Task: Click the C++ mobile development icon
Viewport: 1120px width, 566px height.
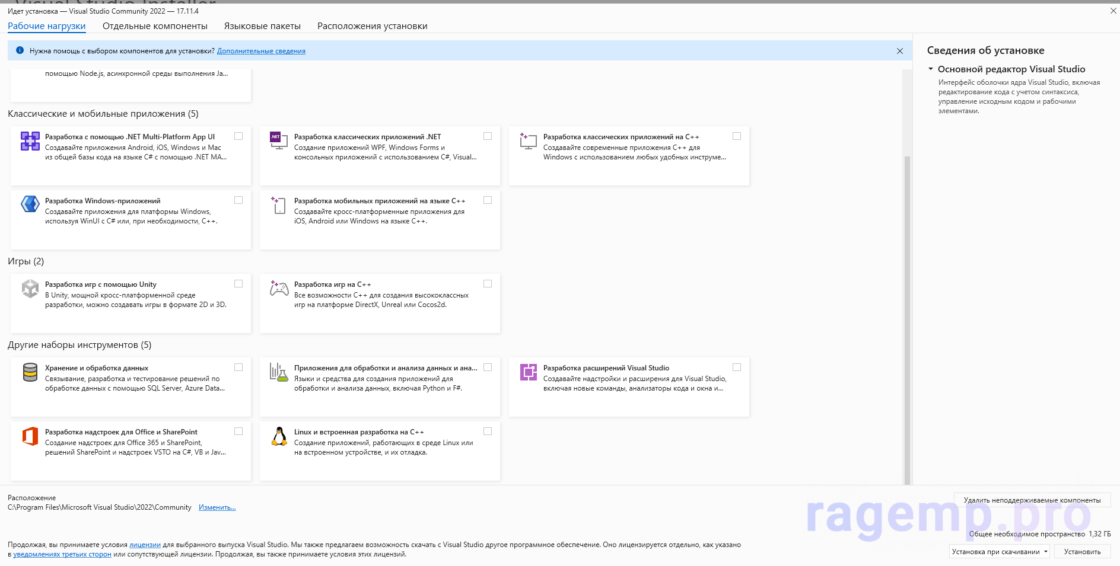Action: pyautogui.click(x=279, y=205)
